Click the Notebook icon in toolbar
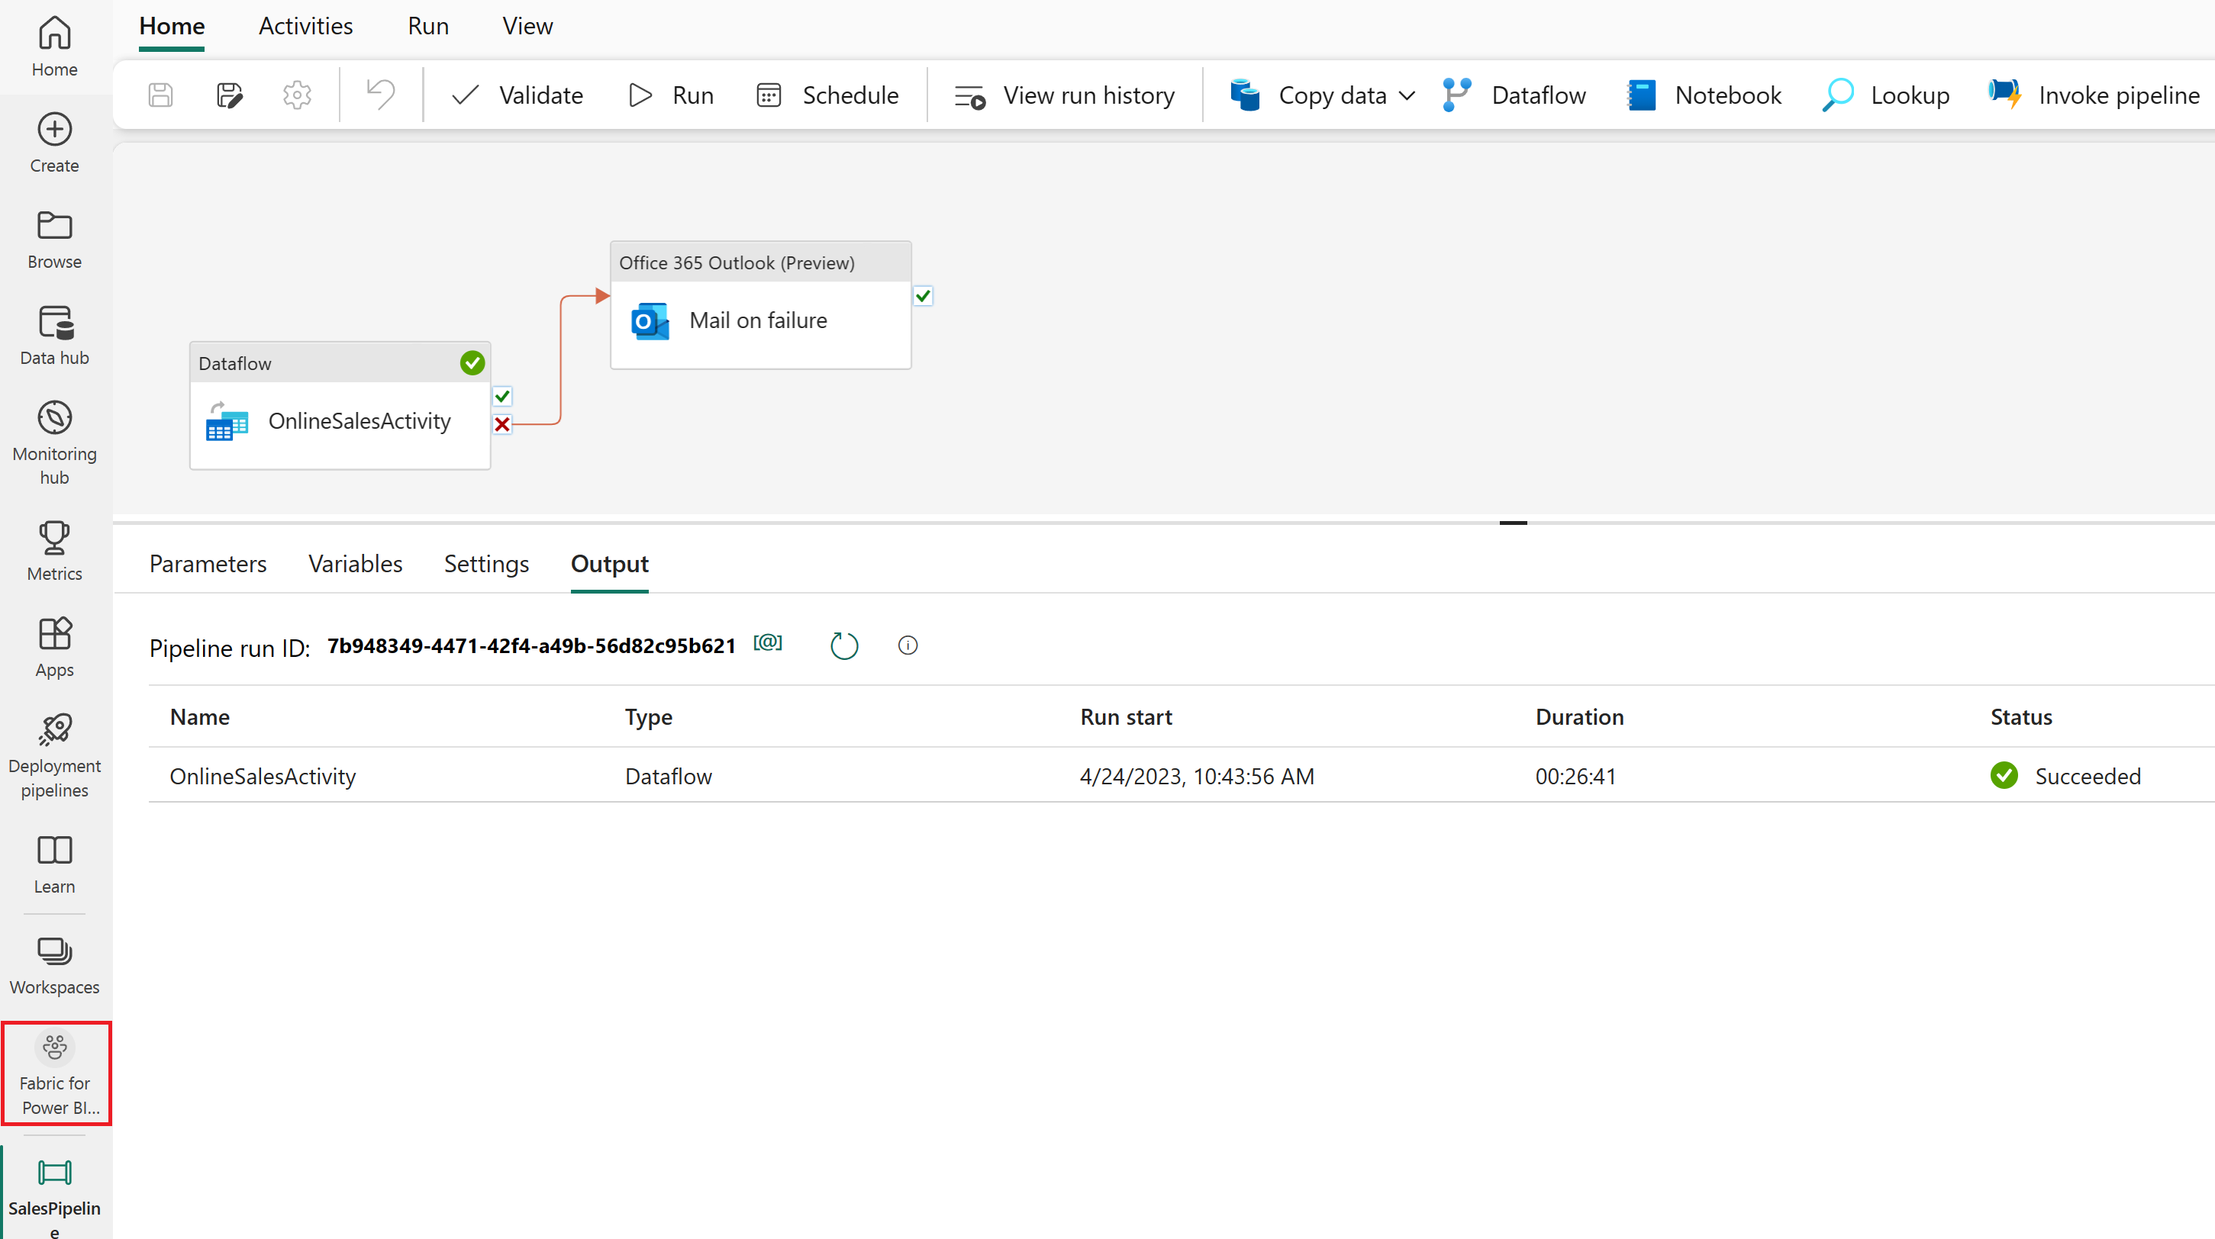The width and height of the screenshot is (2215, 1239). [1642, 95]
